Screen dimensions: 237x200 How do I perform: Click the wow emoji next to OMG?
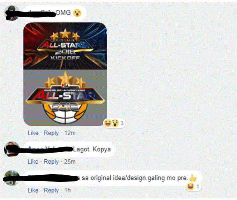pyautogui.click(x=77, y=13)
